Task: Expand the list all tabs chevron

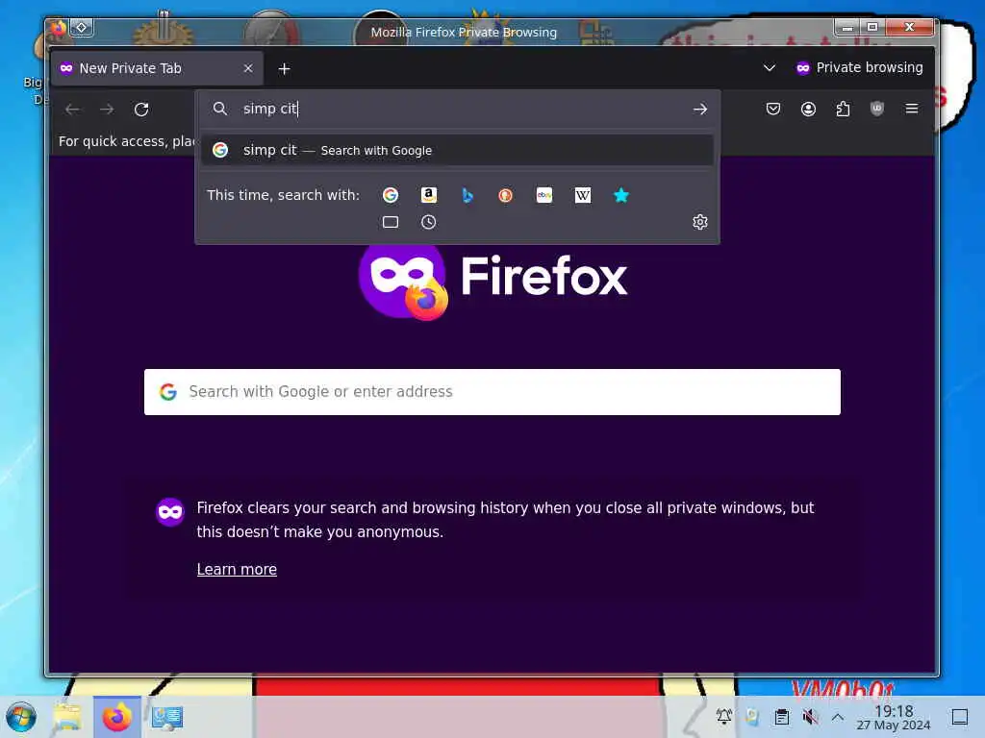Action: 769,68
